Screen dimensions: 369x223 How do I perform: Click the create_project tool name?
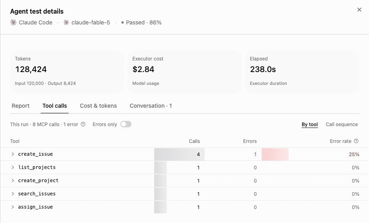coord(39,181)
